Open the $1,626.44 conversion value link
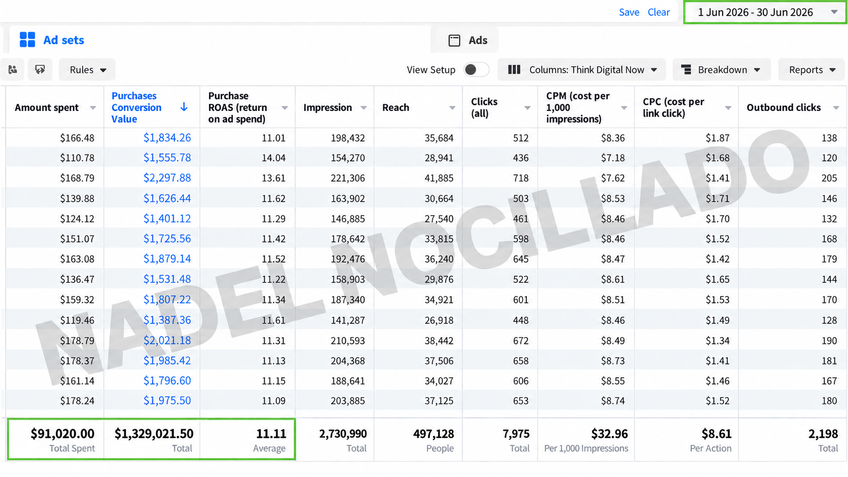The height and width of the screenshot is (477, 848). (x=167, y=198)
